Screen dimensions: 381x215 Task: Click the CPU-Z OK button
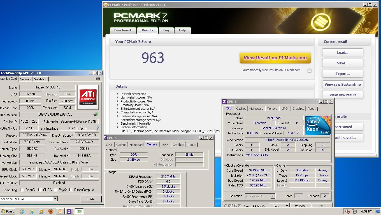pyautogui.click(x=322, y=206)
